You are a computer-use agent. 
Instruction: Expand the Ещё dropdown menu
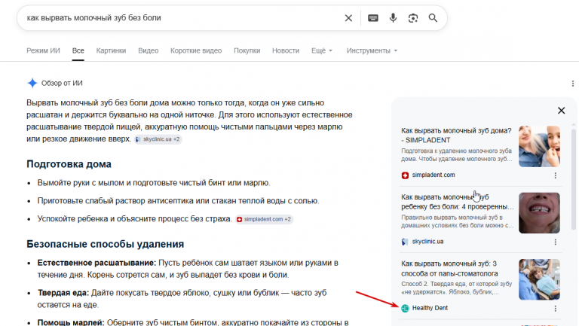pos(322,50)
